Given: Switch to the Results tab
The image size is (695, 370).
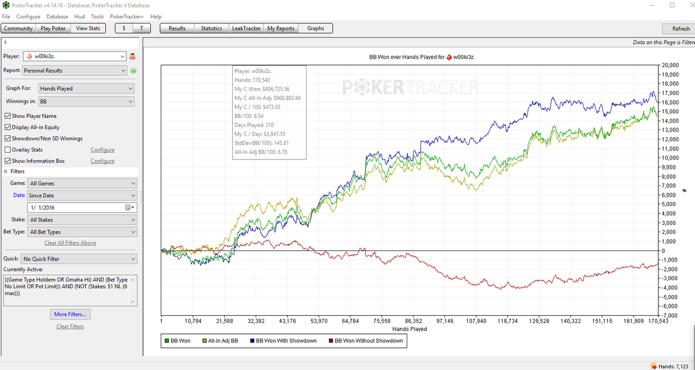Looking at the screenshot, I should pos(177,28).
